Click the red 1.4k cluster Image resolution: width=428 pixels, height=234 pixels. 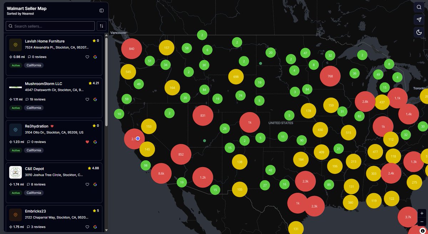409,114
